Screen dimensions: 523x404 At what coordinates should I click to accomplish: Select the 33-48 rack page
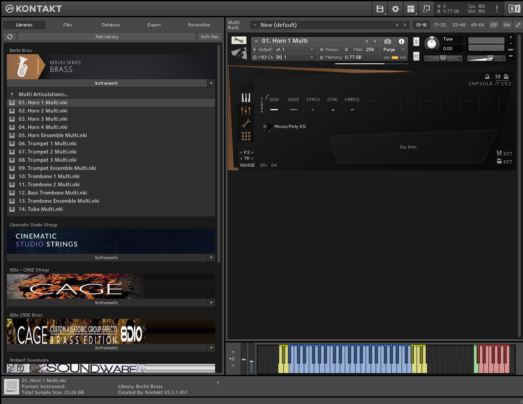tap(459, 25)
